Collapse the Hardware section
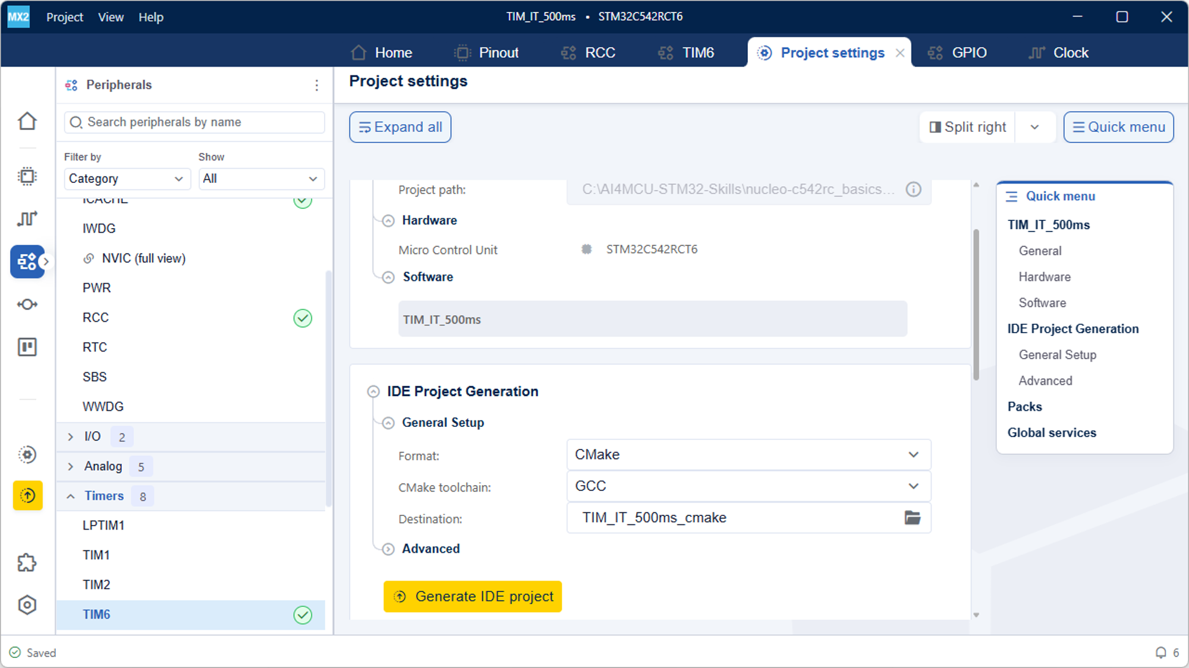 point(388,221)
